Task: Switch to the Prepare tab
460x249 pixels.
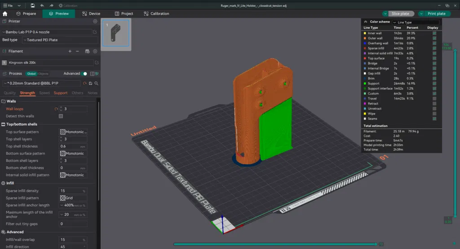Action: click(x=26, y=14)
